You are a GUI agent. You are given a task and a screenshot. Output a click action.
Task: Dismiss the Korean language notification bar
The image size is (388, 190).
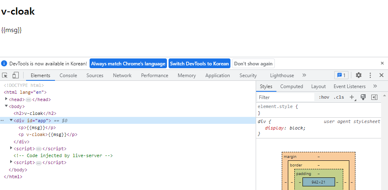[x=382, y=63]
